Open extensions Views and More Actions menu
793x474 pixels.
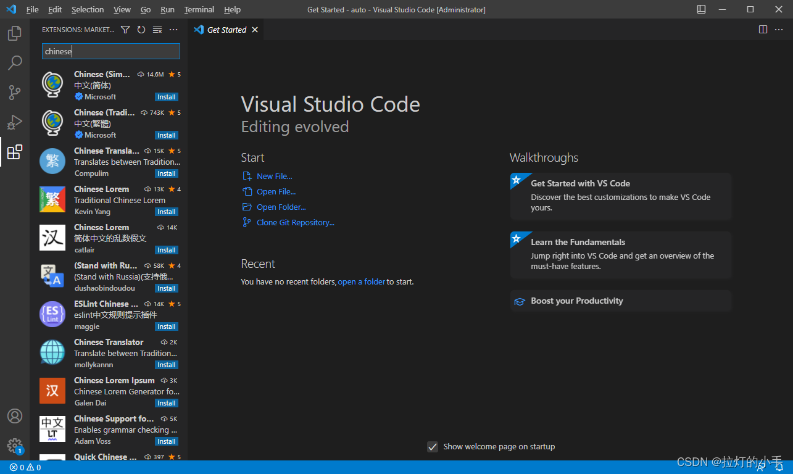[x=173, y=30]
